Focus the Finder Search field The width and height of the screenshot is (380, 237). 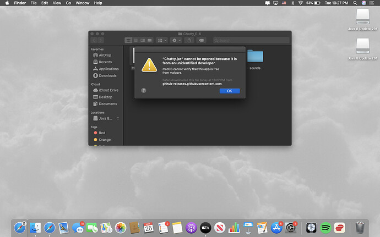click(x=251, y=41)
